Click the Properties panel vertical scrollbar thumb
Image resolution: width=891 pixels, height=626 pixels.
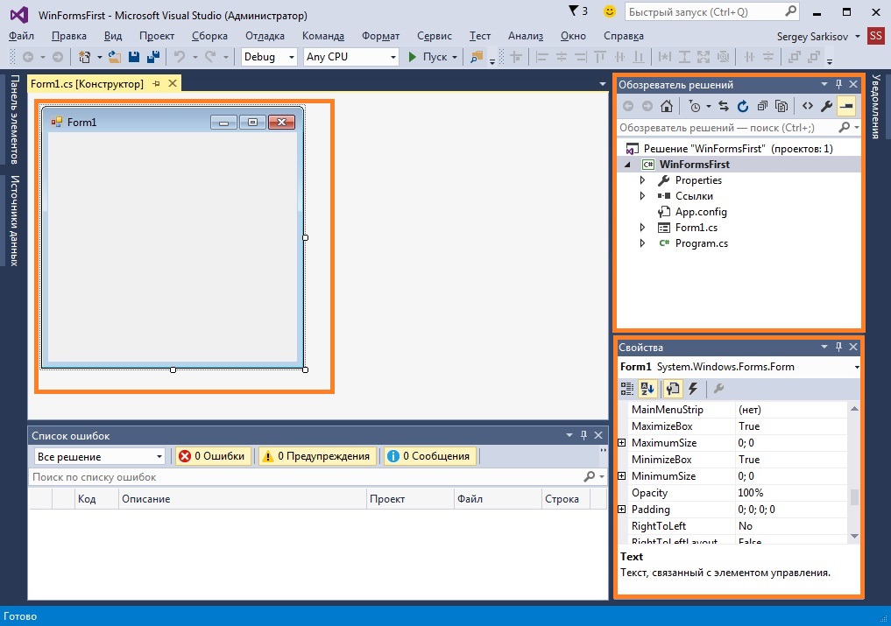click(854, 497)
